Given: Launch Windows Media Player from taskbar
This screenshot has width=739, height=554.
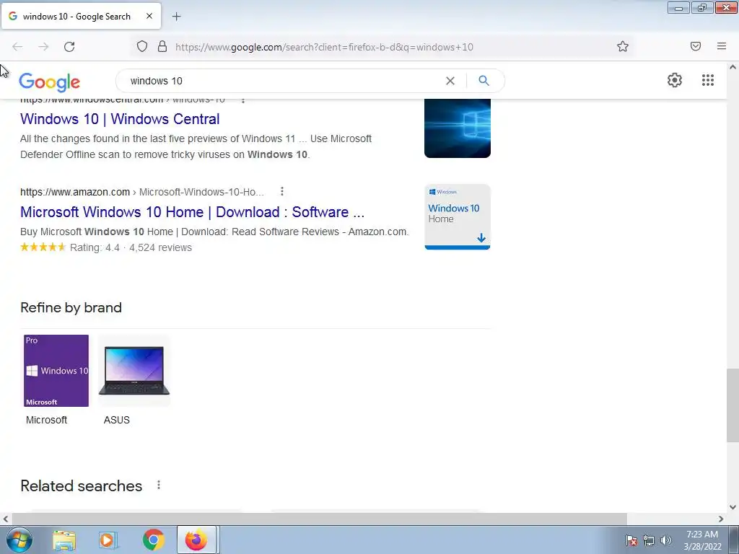Looking at the screenshot, I should (x=108, y=540).
